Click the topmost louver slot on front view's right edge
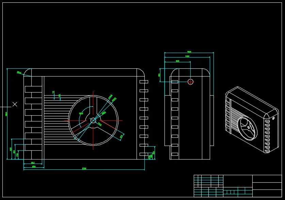 144,82
